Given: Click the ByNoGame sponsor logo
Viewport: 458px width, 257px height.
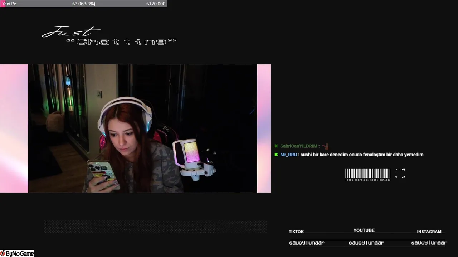Looking at the screenshot, I should tap(17, 253).
